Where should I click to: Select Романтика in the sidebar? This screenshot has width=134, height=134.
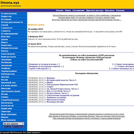pyautogui.click(x=6, y=45)
